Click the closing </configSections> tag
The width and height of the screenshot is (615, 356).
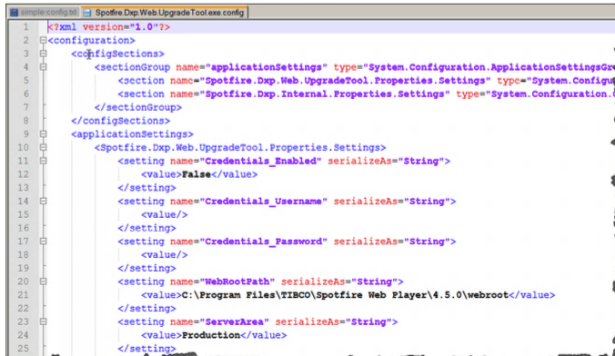(x=120, y=121)
